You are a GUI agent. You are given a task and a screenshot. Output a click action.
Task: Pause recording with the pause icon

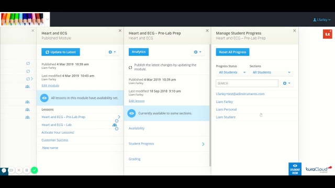click(27, 170)
